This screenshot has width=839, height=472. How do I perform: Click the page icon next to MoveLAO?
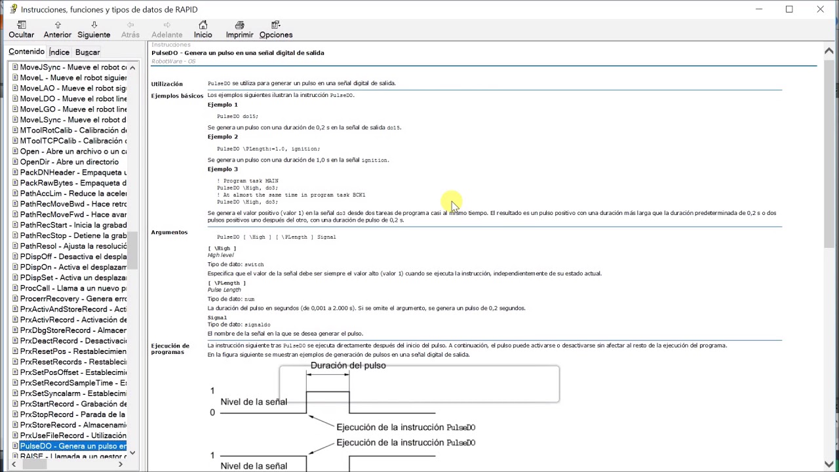(x=14, y=88)
